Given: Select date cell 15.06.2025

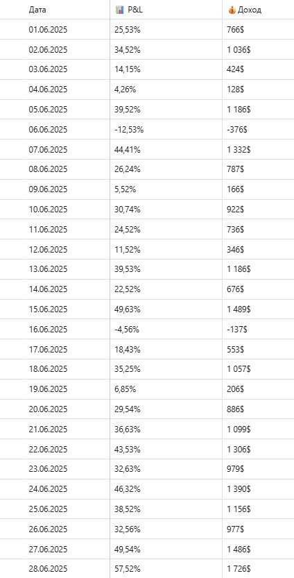Looking at the screenshot, I should (48, 309).
